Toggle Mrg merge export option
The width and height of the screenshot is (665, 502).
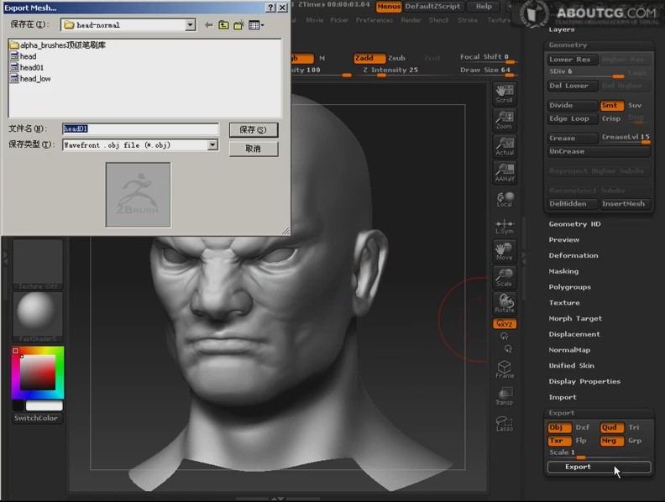click(x=611, y=441)
